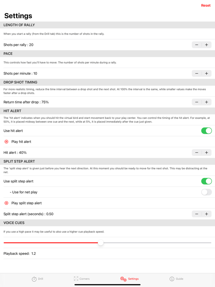Select the Settings tab label
This screenshot has height=287, width=215.
click(133, 279)
